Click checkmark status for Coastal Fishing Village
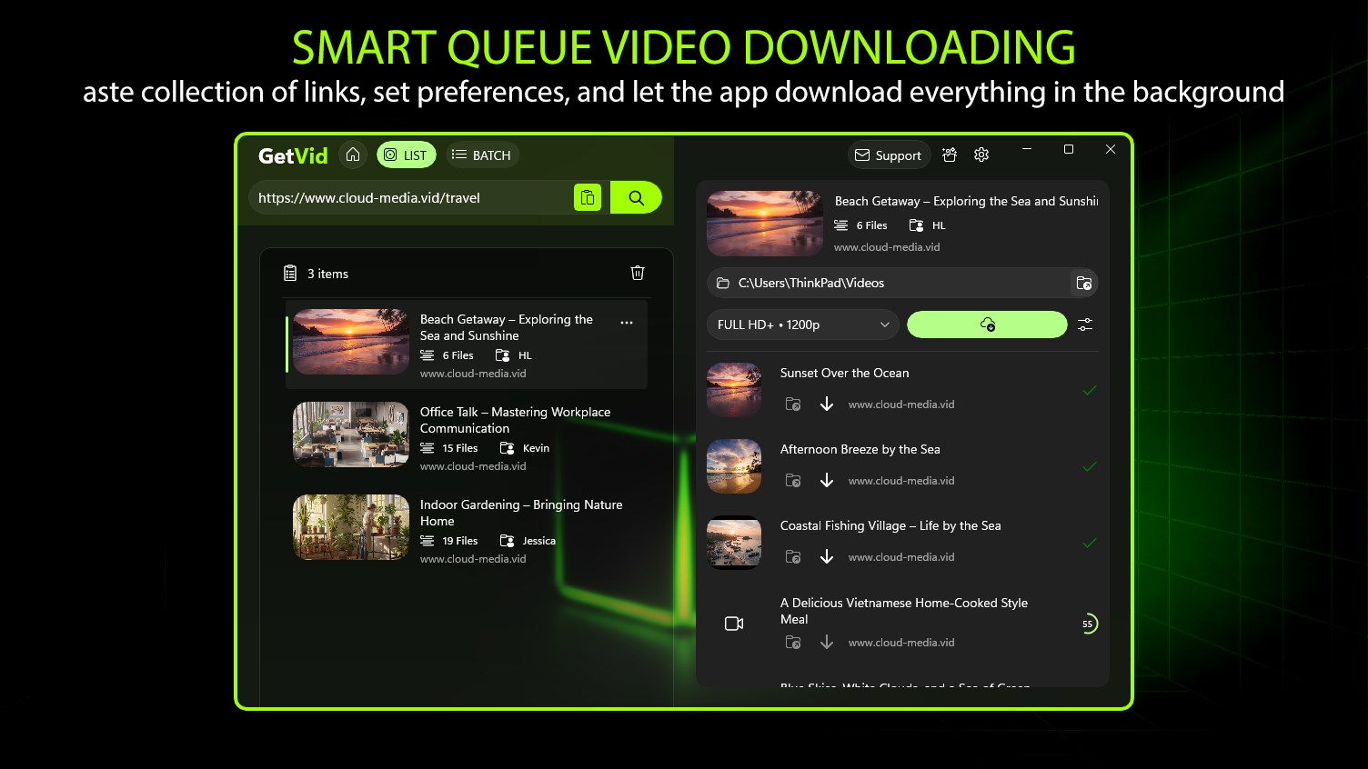This screenshot has height=769, width=1368. 1089,543
